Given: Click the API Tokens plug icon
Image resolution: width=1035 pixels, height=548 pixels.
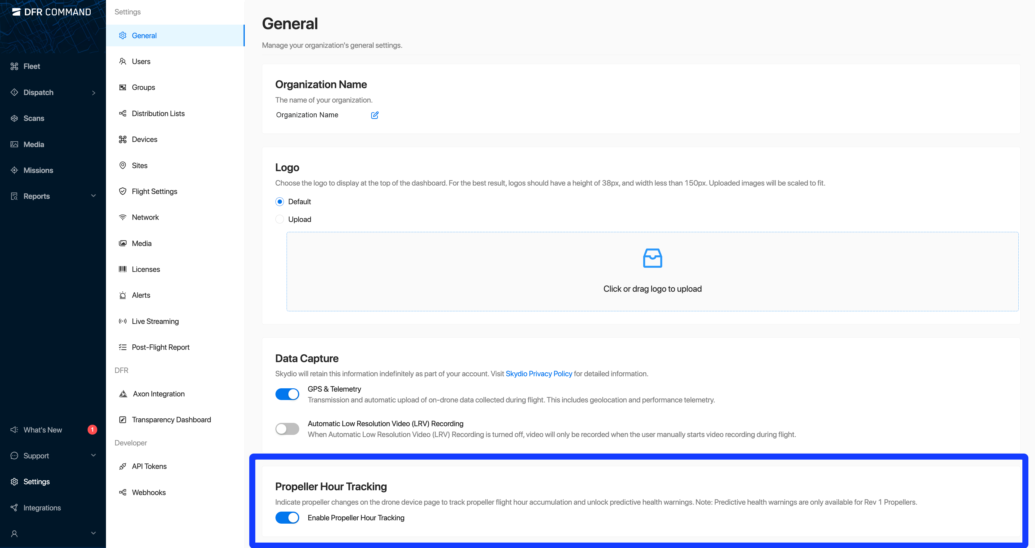Looking at the screenshot, I should tap(123, 466).
